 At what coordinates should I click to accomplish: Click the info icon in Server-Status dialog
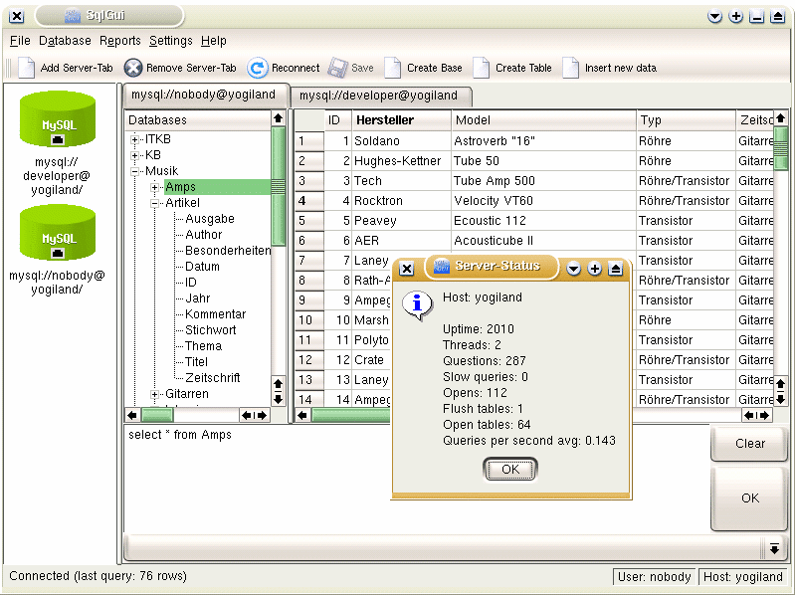[x=417, y=305]
